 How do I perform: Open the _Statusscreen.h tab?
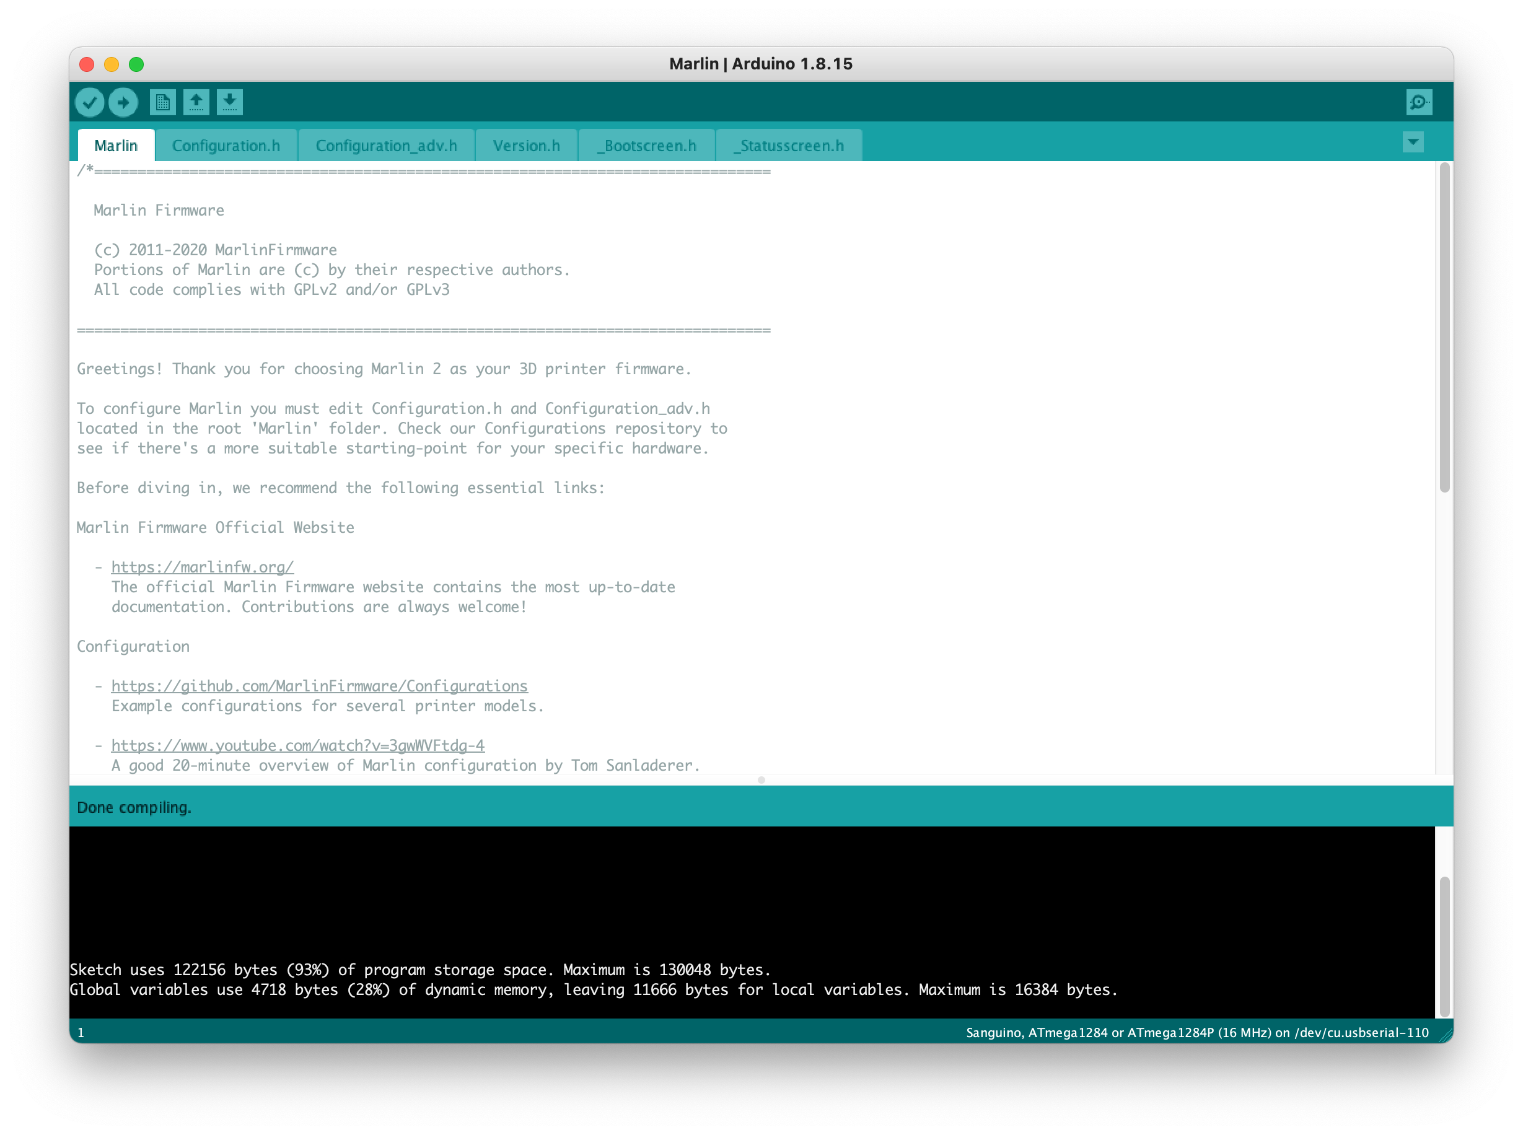coord(789,145)
